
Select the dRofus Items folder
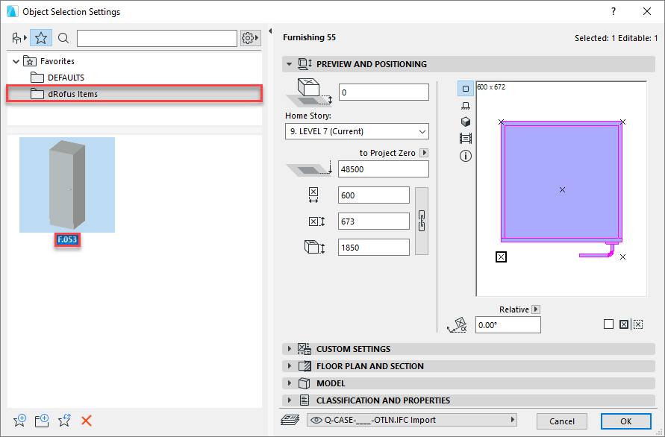72,94
